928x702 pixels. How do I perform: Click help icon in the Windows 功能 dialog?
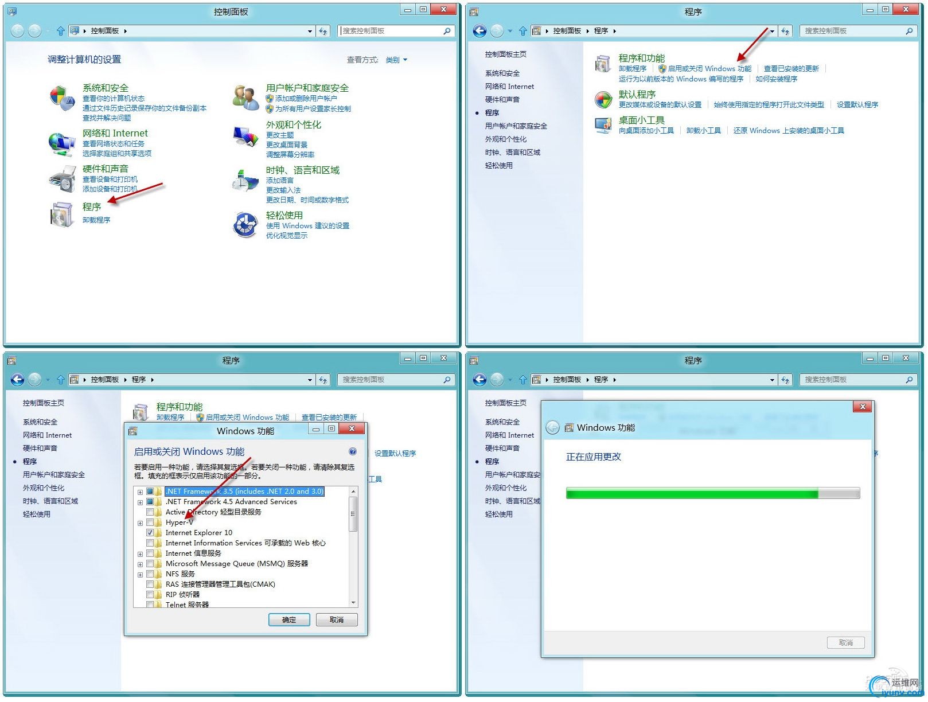point(353,451)
